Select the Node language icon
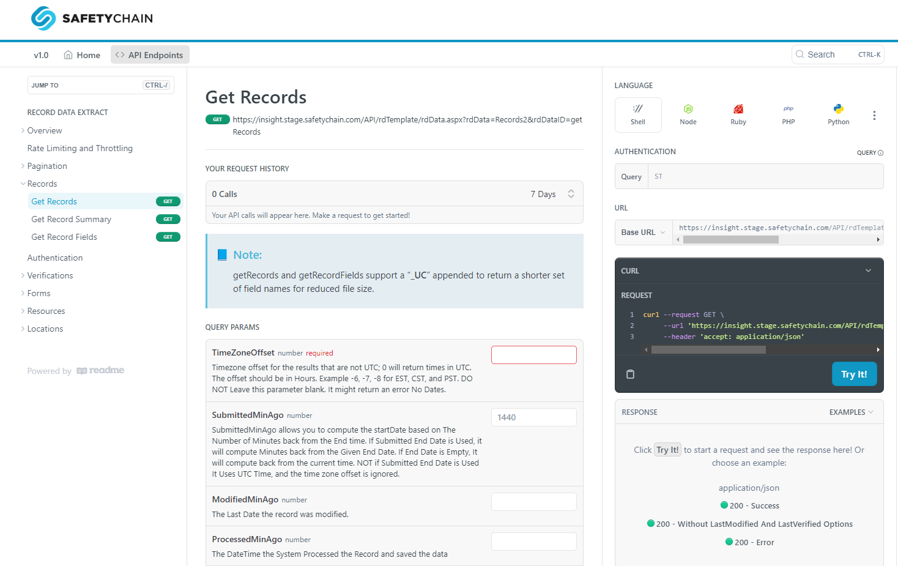The image size is (898, 566). coord(688,114)
